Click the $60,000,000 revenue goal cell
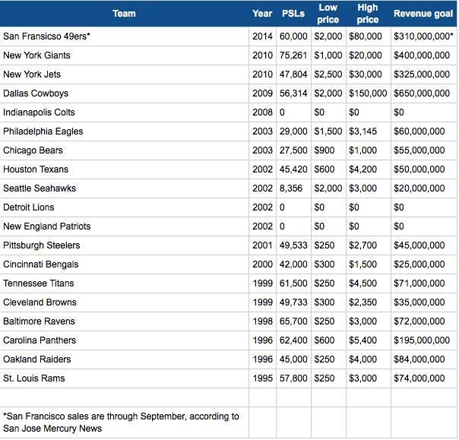The image size is (459, 440). click(x=423, y=131)
